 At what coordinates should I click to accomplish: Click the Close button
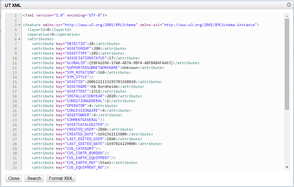[x=14, y=178]
